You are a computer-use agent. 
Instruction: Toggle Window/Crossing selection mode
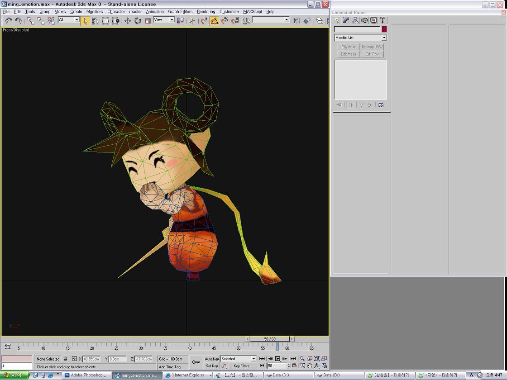pyautogui.click(x=116, y=21)
